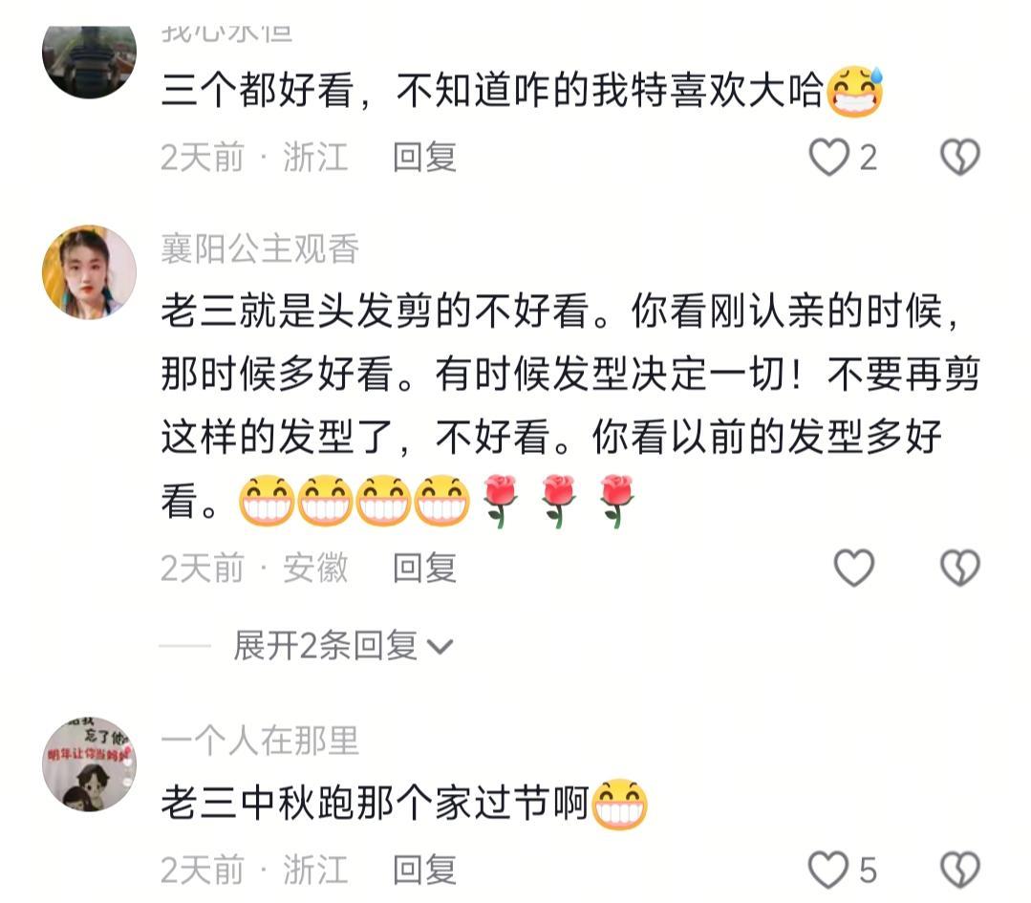Reply to 襄阳公主观香's comment
This screenshot has height=903, width=1031.
pos(424,569)
